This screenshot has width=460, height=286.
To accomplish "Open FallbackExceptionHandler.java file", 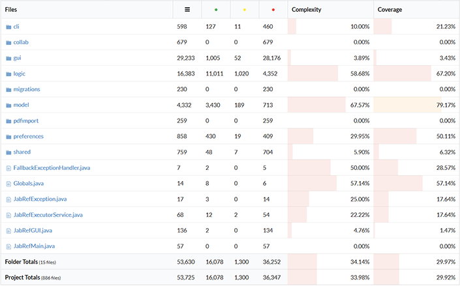I will 52,167.
